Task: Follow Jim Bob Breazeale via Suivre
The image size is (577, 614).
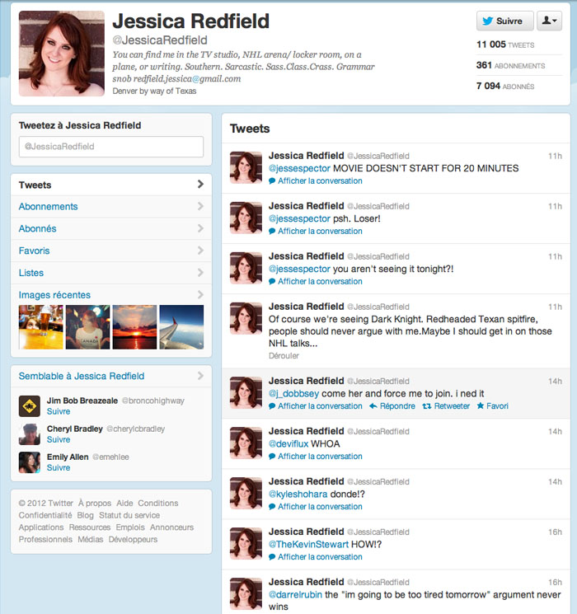Action: click(x=59, y=411)
